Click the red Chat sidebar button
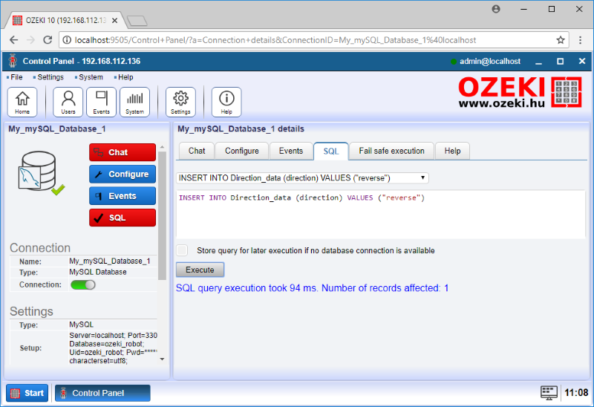The width and height of the screenshot is (594, 407). [123, 152]
